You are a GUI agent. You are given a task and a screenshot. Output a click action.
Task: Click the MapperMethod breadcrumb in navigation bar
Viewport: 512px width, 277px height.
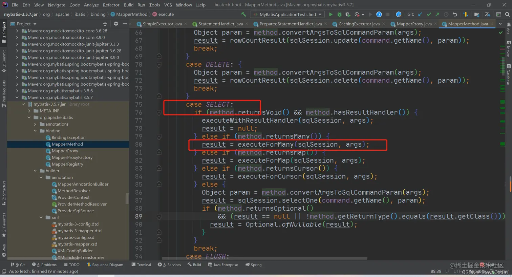129,14
